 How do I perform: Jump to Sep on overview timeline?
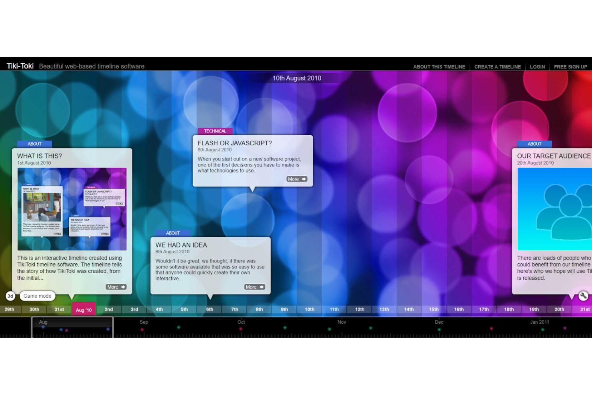144,322
